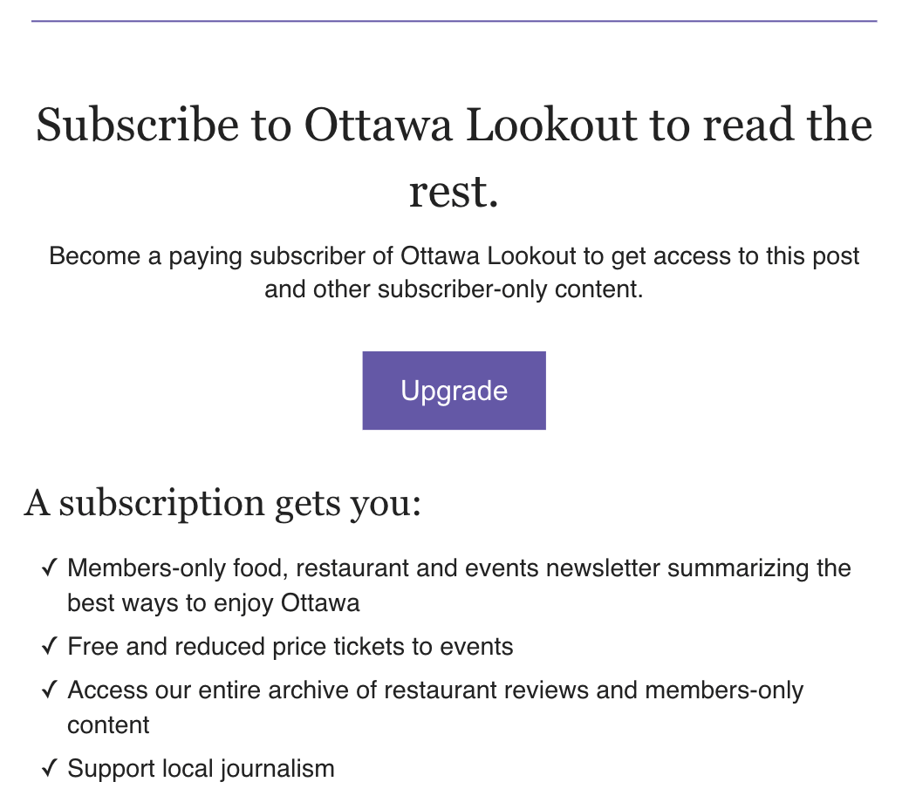Select the 'Support local journalism' text

click(x=202, y=769)
